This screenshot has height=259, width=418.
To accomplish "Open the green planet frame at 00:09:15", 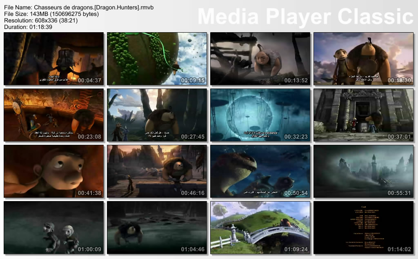I will coord(157,59).
